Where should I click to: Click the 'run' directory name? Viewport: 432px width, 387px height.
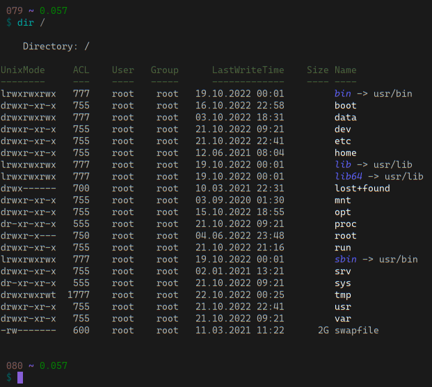click(343, 248)
